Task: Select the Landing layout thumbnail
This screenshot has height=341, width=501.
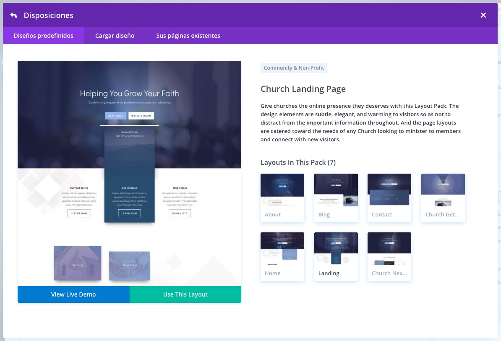Action: click(336, 256)
